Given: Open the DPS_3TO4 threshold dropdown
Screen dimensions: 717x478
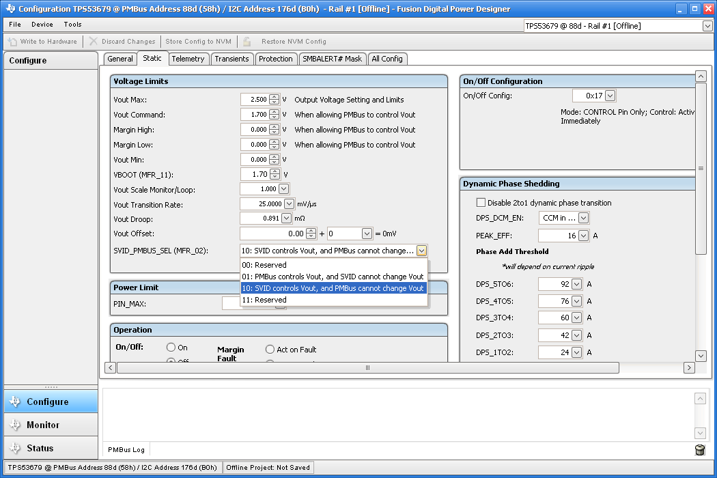Looking at the screenshot, I should click(x=576, y=318).
